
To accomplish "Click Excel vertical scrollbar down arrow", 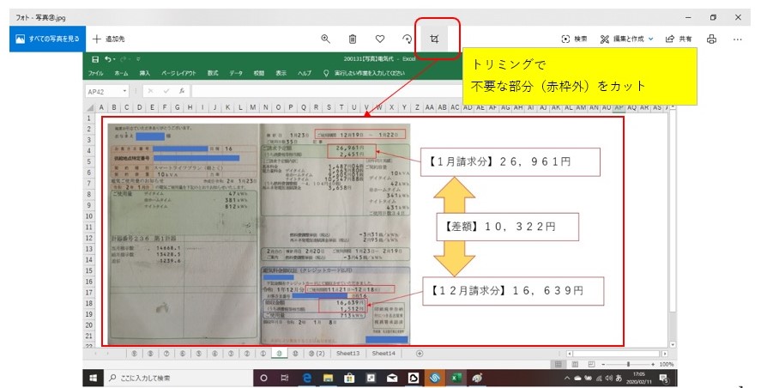I will 673,344.
